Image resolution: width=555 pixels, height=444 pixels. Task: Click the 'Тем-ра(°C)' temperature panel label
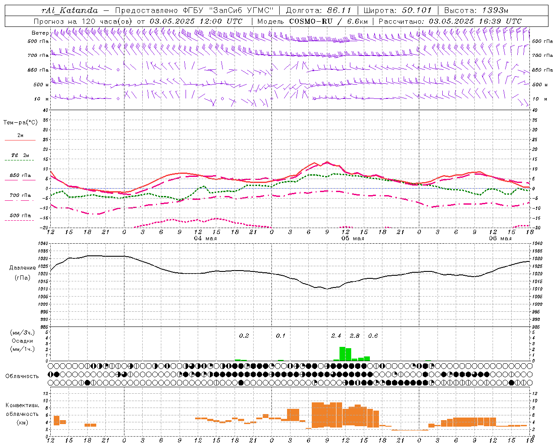pos(20,123)
